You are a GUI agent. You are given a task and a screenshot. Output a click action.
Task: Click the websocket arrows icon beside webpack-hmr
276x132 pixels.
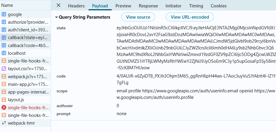[4, 123]
